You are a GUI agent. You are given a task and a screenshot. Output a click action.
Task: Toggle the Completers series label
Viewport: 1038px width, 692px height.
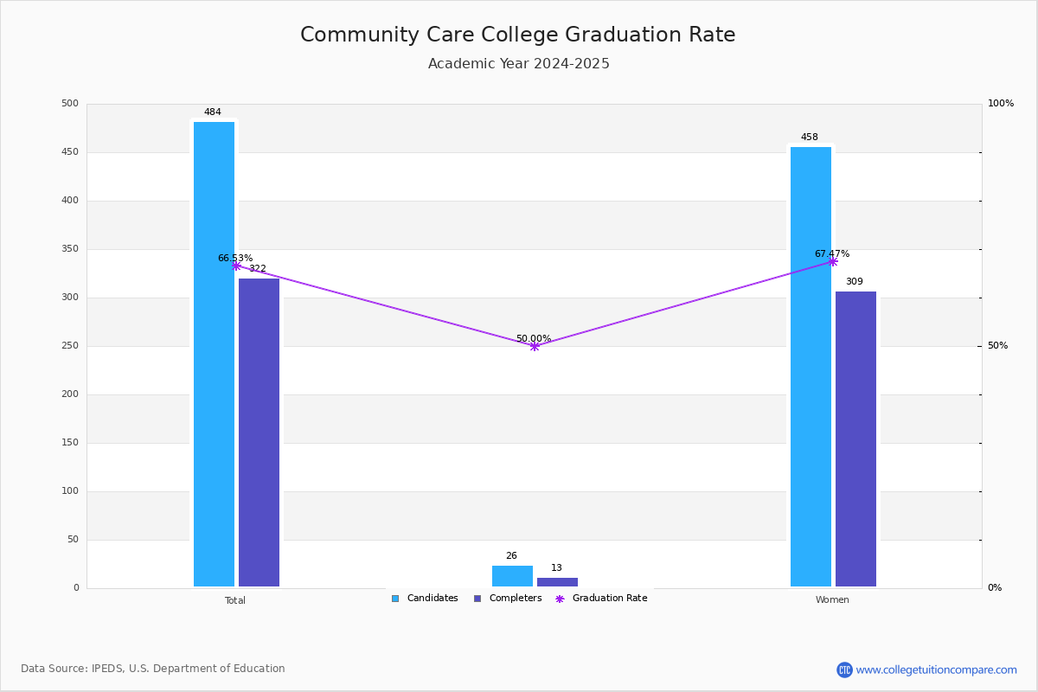tap(516, 599)
